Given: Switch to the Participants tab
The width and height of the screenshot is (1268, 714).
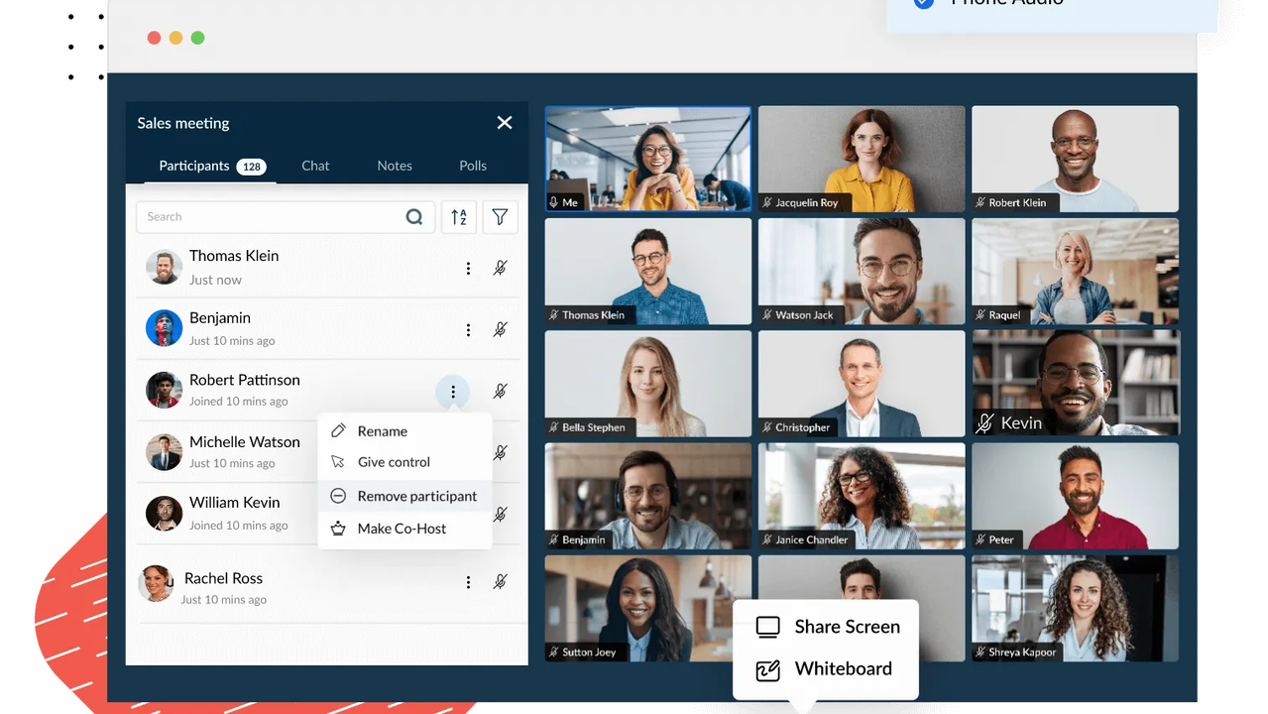Looking at the screenshot, I should pyautogui.click(x=194, y=166).
